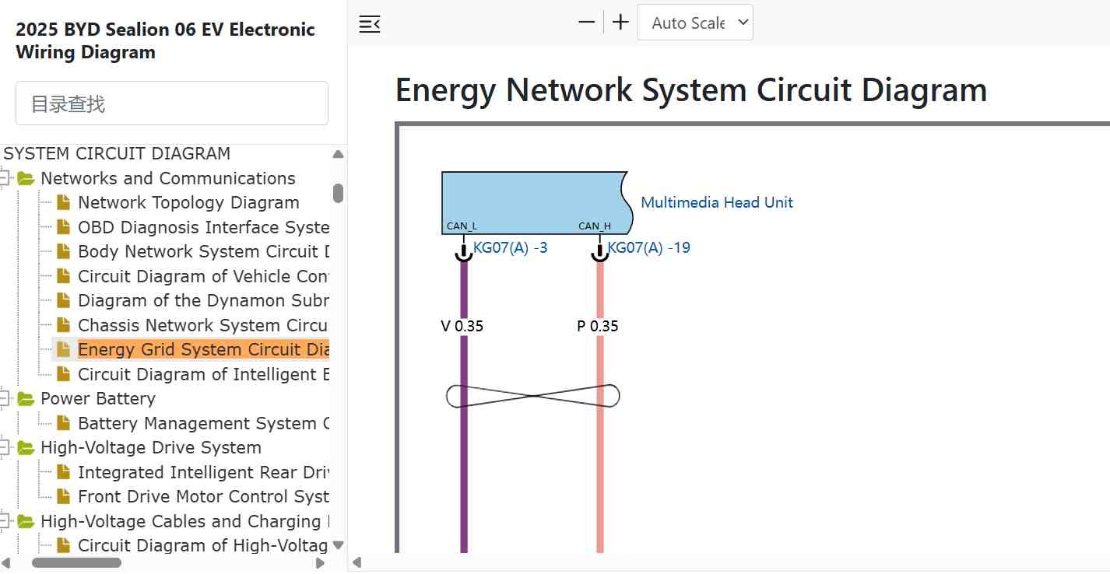Collapse the High-Voltage Cables and Charging folder
Viewport: 1110px width, 574px height.
click(5, 521)
